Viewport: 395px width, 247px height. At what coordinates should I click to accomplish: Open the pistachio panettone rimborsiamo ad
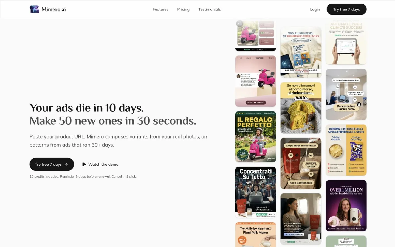(301, 108)
